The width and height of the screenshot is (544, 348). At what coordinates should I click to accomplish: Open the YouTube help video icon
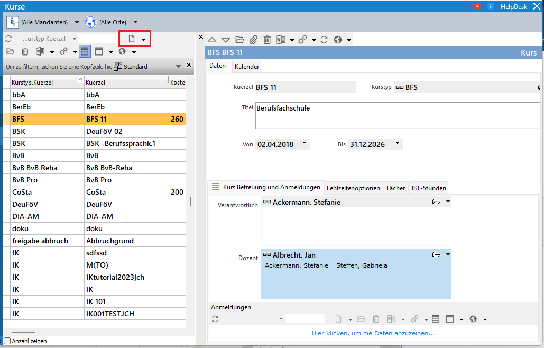(477, 6)
